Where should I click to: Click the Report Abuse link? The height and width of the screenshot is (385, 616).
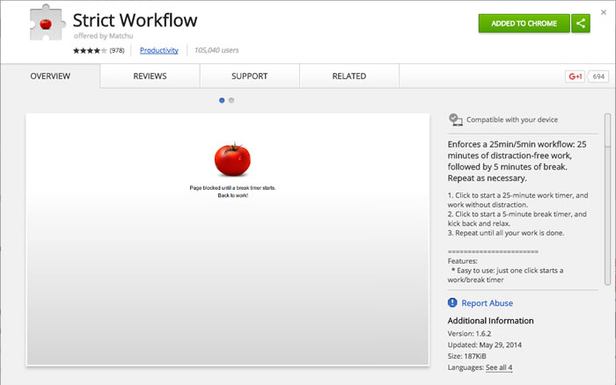pyautogui.click(x=488, y=303)
